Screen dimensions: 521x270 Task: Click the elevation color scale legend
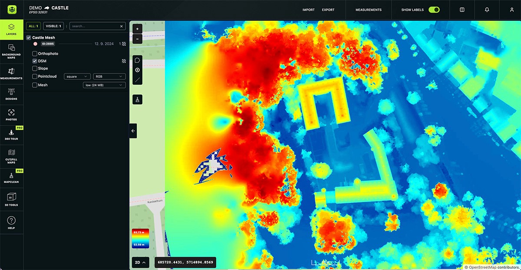tap(141, 239)
